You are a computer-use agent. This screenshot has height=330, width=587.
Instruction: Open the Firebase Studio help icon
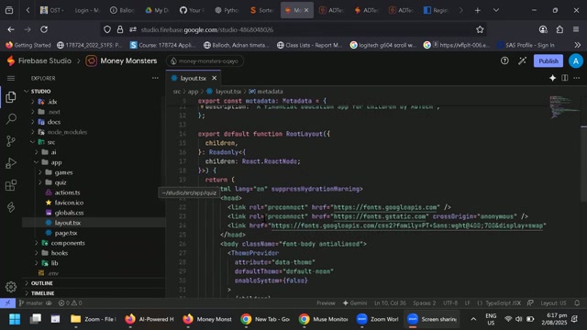504,60
